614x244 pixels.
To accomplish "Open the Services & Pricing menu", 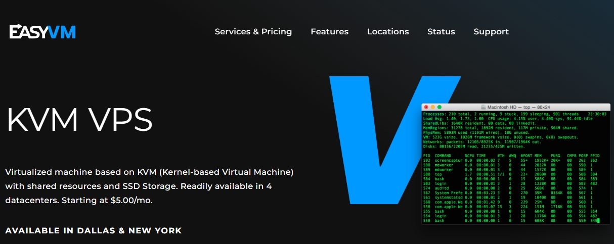I will click(x=253, y=31).
